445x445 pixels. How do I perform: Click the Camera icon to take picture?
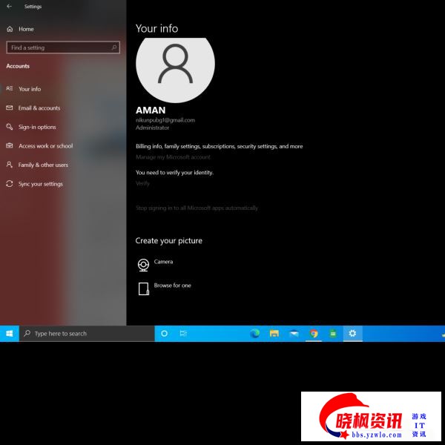click(143, 265)
